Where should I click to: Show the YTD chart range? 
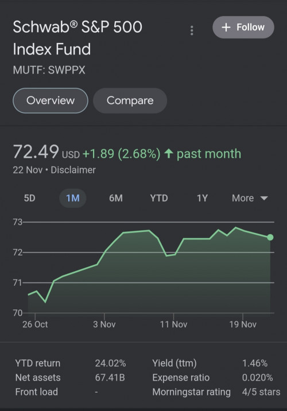(x=159, y=198)
